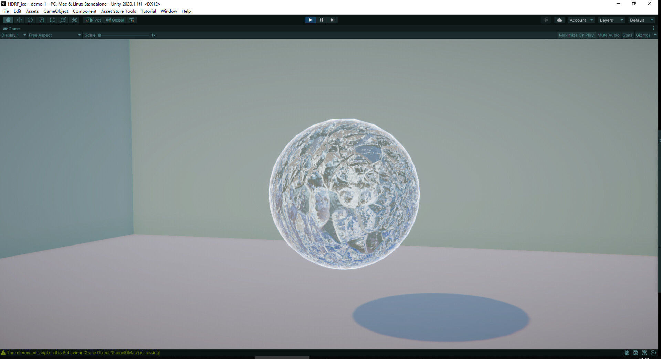
Task: Select the Scale tool
Action: (x=41, y=20)
